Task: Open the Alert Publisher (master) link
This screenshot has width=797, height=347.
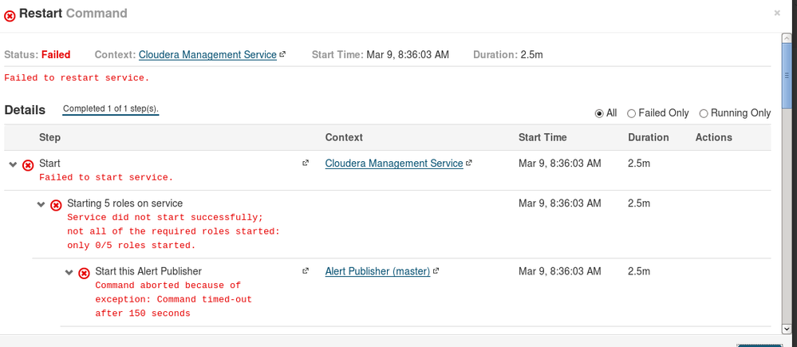Action: [x=377, y=271]
